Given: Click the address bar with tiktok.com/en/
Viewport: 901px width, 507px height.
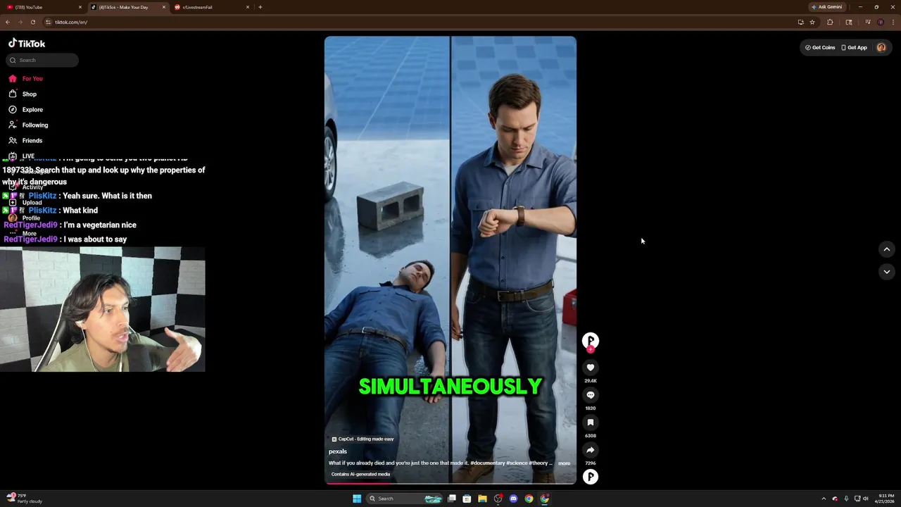Looking at the screenshot, I should point(422,22).
